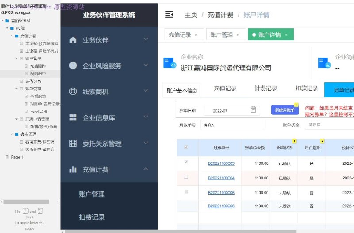Collapse the 账单管理 tree node arrow
The image size is (354, 233).
click(16, 89)
